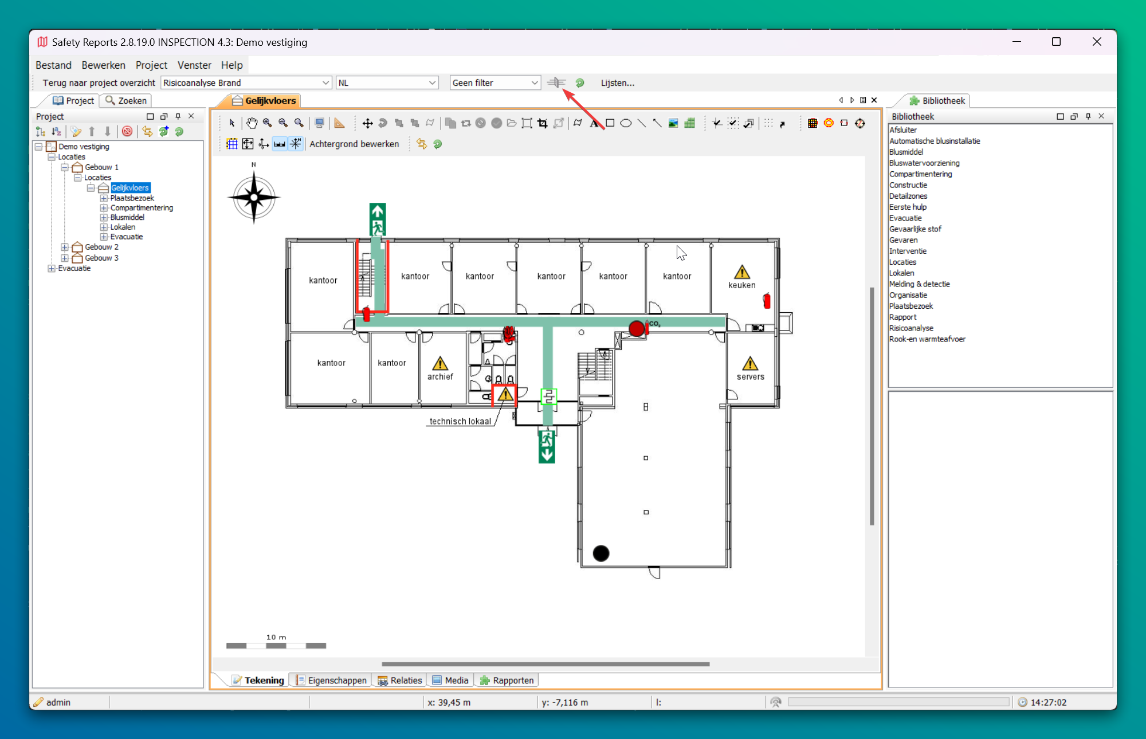The height and width of the screenshot is (739, 1146).
Task: Click the horizontal scrollbar under the drawing
Action: pyautogui.click(x=545, y=665)
